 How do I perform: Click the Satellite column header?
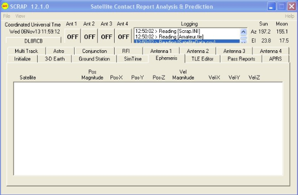[x=28, y=77]
